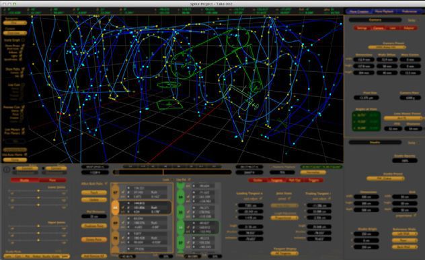Toggle the Lock checkbox above keyframe list

click(172, 180)
